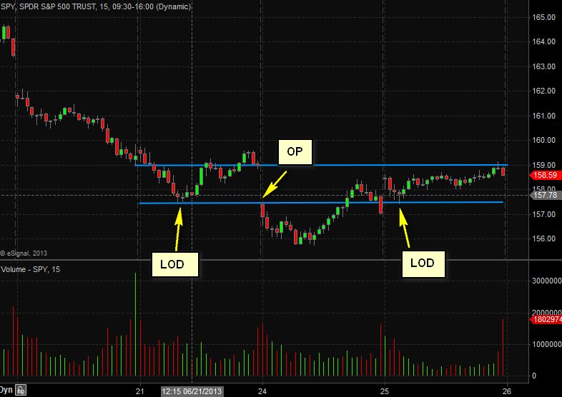Click the date label 24 on time axis
Screen dimensions: 562x397
262,391
